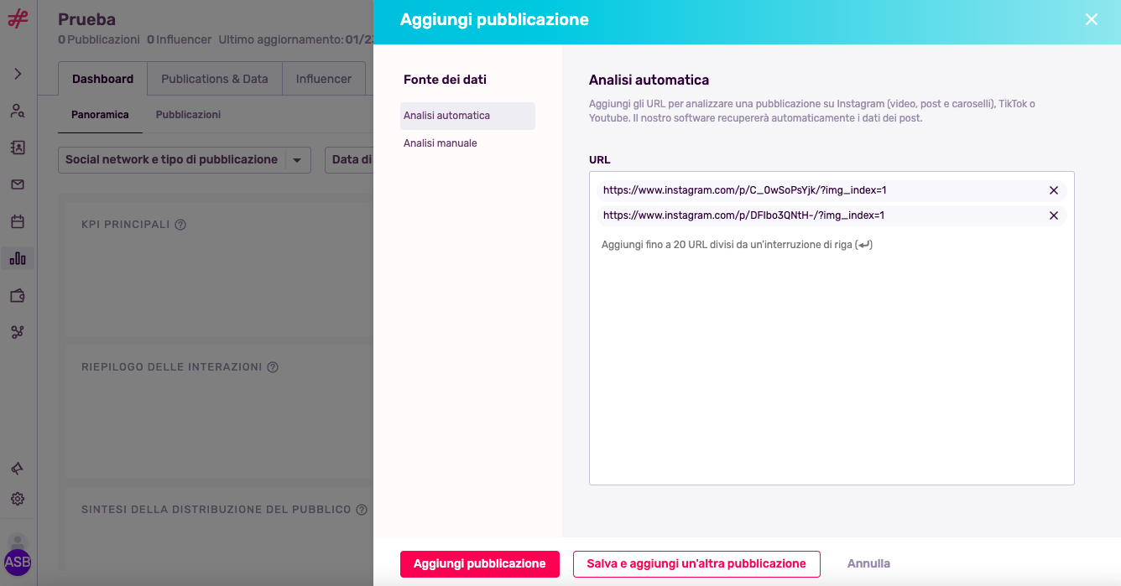Open the settings gear icon in sidebar
1121x586 pixels.
coord(18,499)
